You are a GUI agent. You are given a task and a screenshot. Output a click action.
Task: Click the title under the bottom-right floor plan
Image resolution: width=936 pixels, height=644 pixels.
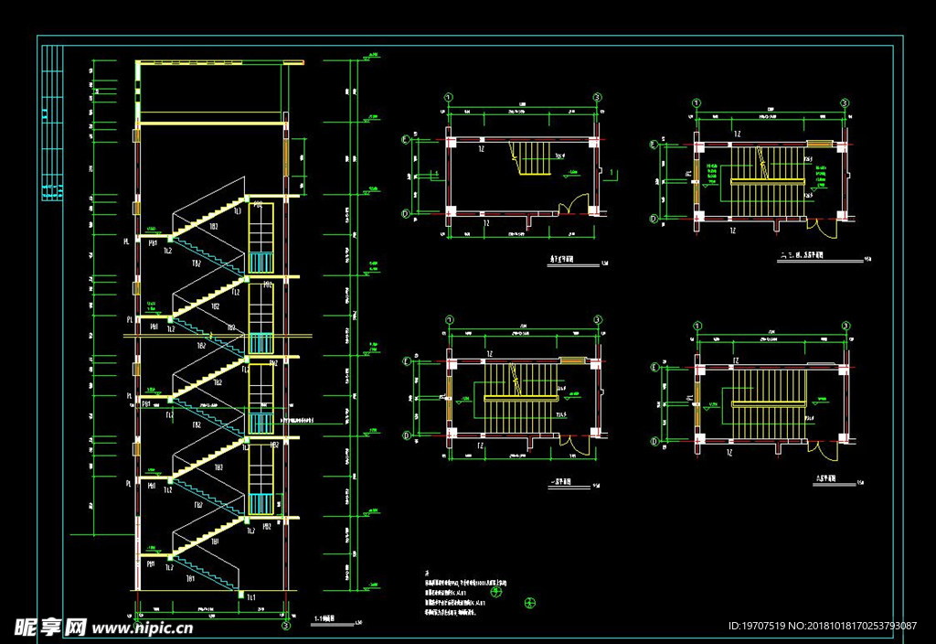(823, 479)
